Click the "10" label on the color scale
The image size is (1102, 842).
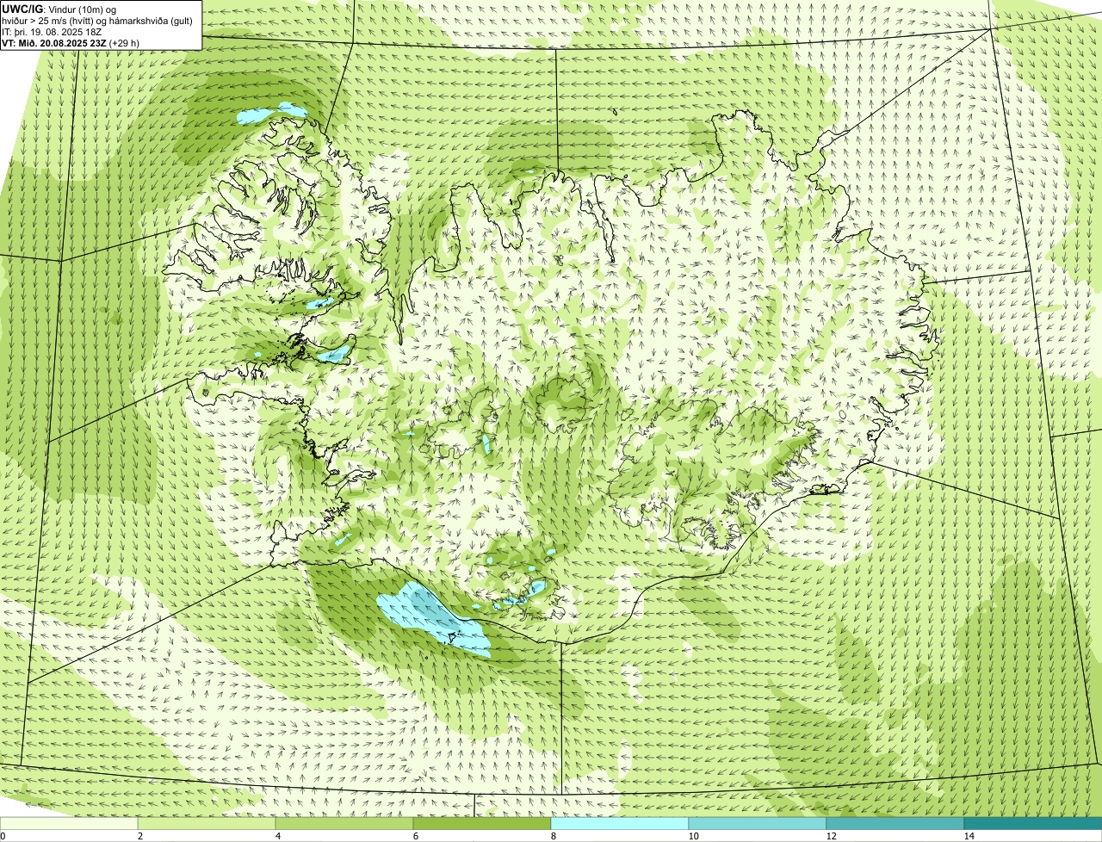693,836
